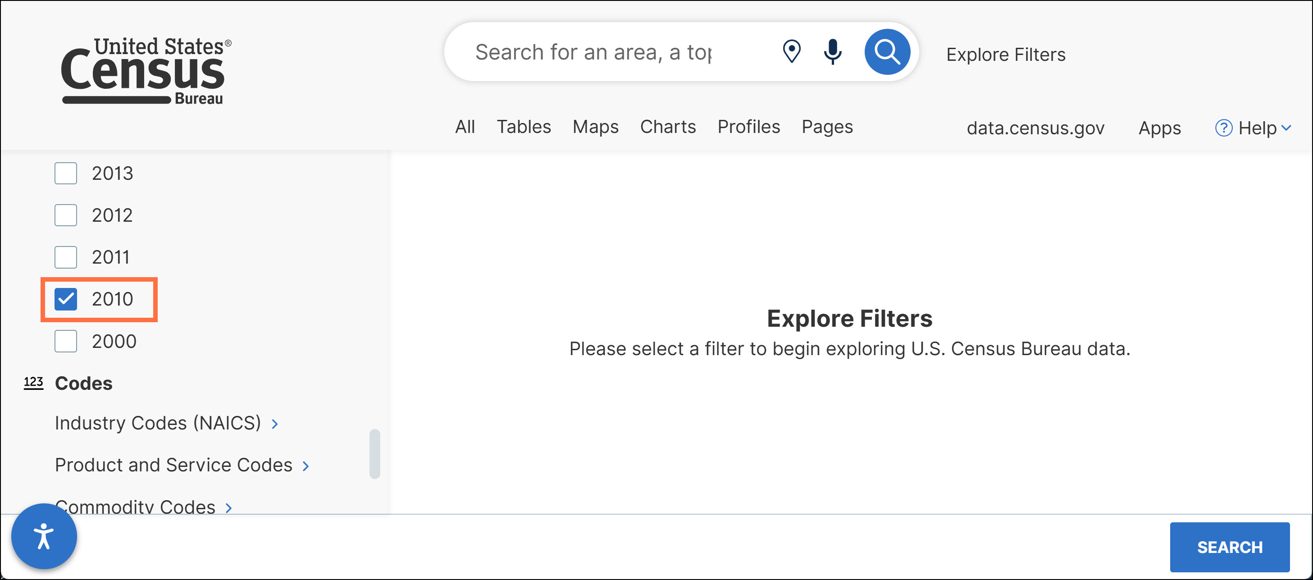Open the accessibility options icon
This screenshot has width=1313, height=580.
(44, 536)
